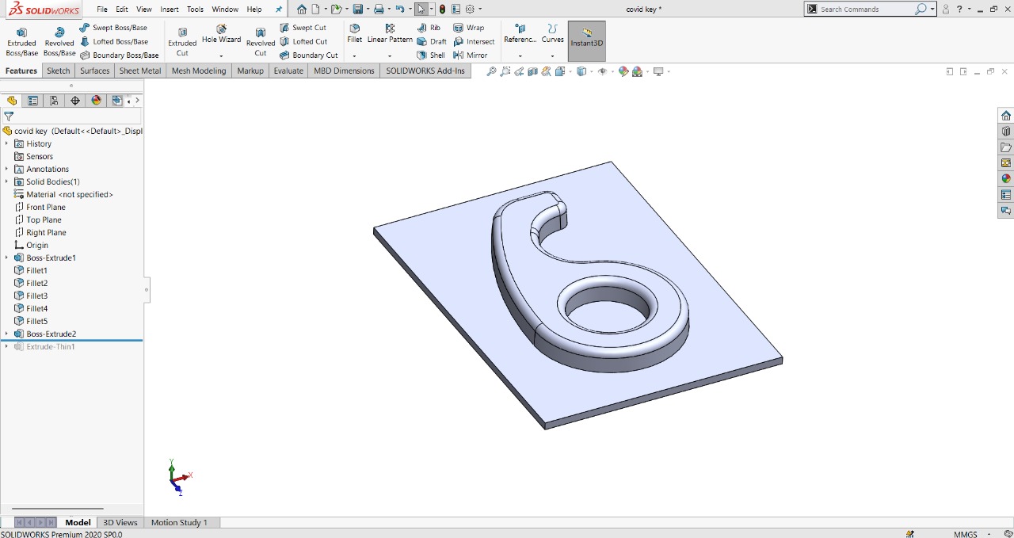Start an Extruded Cut
1014x538 pixels.
click(x=182, y=42)
